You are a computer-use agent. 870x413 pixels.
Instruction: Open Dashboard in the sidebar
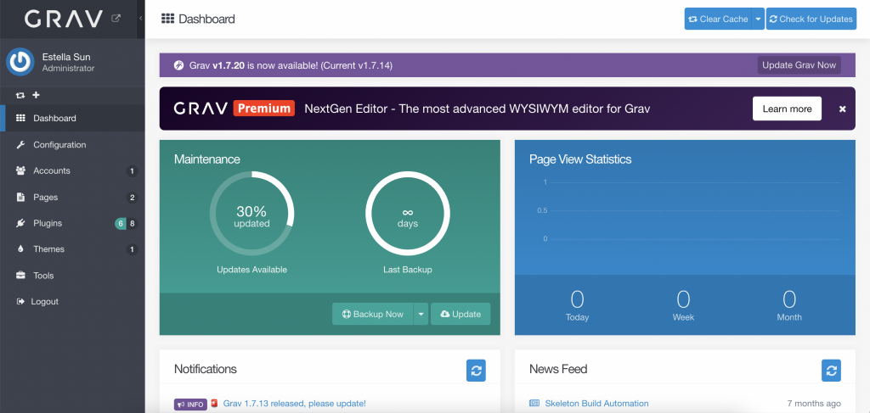[x=72, y=118]
